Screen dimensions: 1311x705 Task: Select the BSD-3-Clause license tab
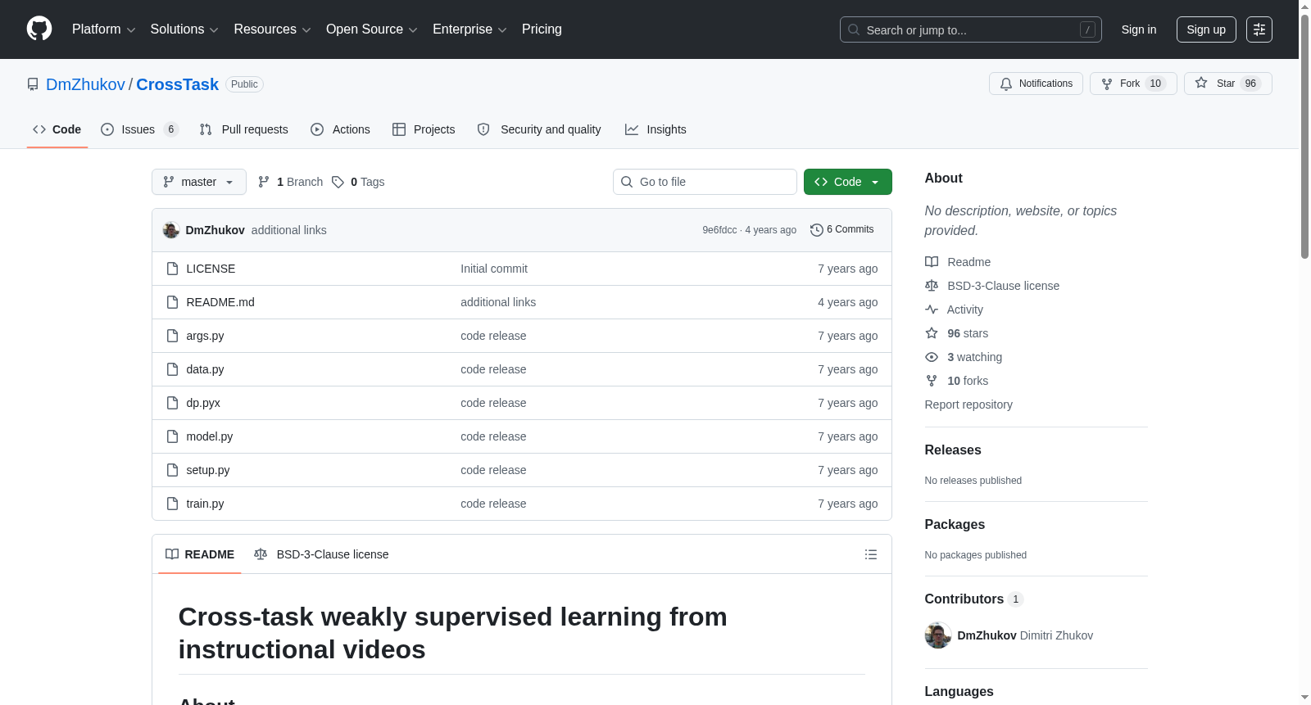point(322,554)
